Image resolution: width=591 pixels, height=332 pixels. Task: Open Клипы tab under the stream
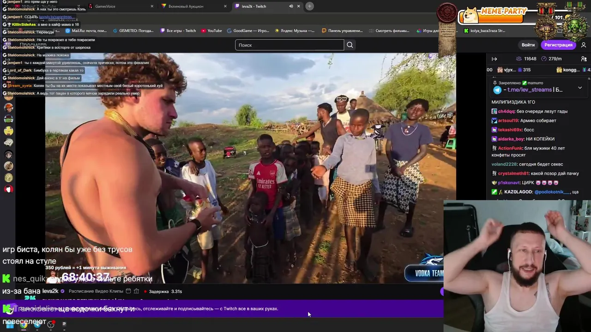coord(116,291)
